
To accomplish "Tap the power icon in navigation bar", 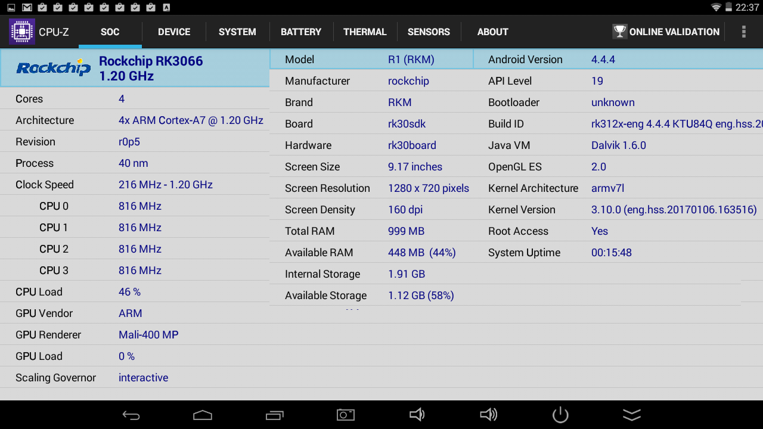I will click(x=560, y=415).
